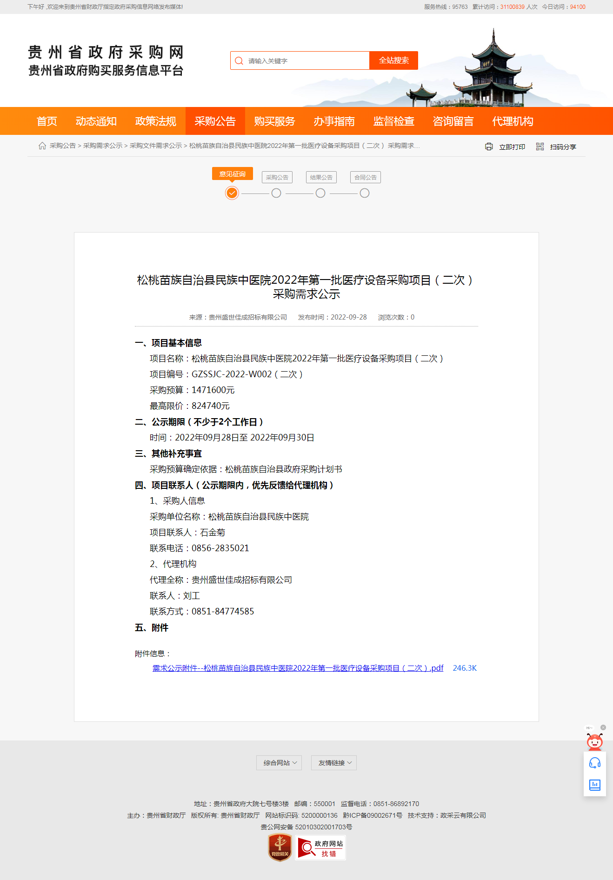Image resolution: width=613 pixels, height=880 pixels.
Task: Click 立即打印 link
Action: pyautogui.click(x=512, y=147)
